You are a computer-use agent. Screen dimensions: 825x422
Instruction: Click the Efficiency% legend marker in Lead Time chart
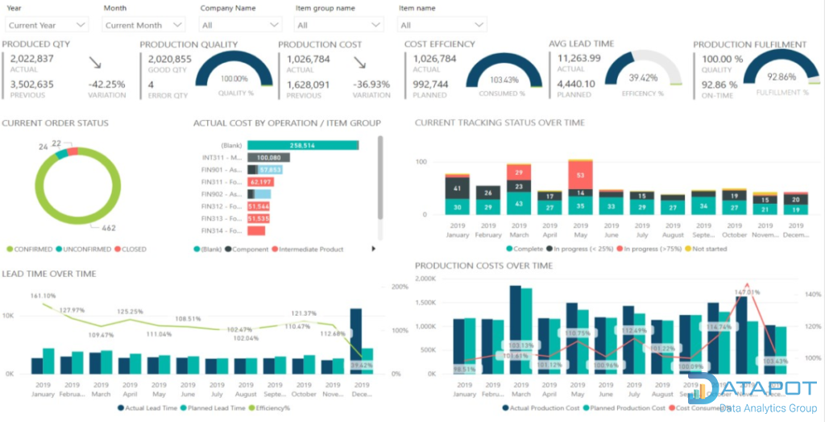tap(253, 408)
